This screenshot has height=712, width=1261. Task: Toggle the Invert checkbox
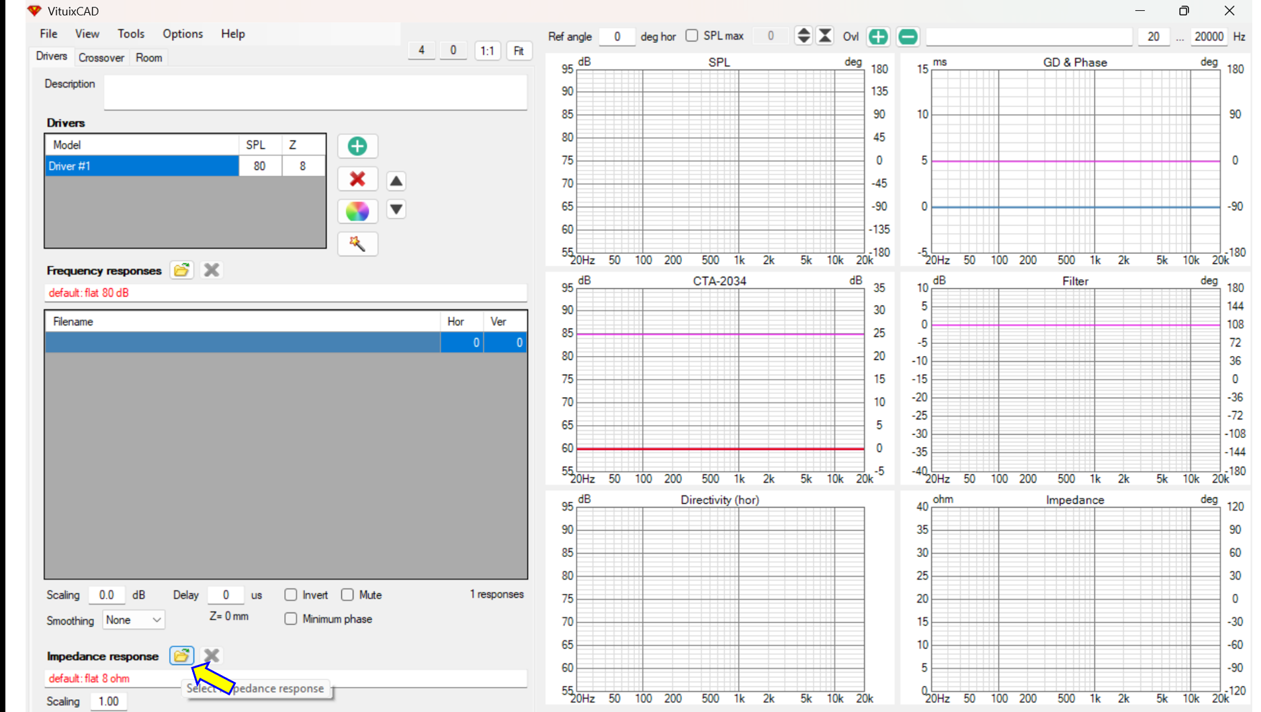[x=291, y=595]
